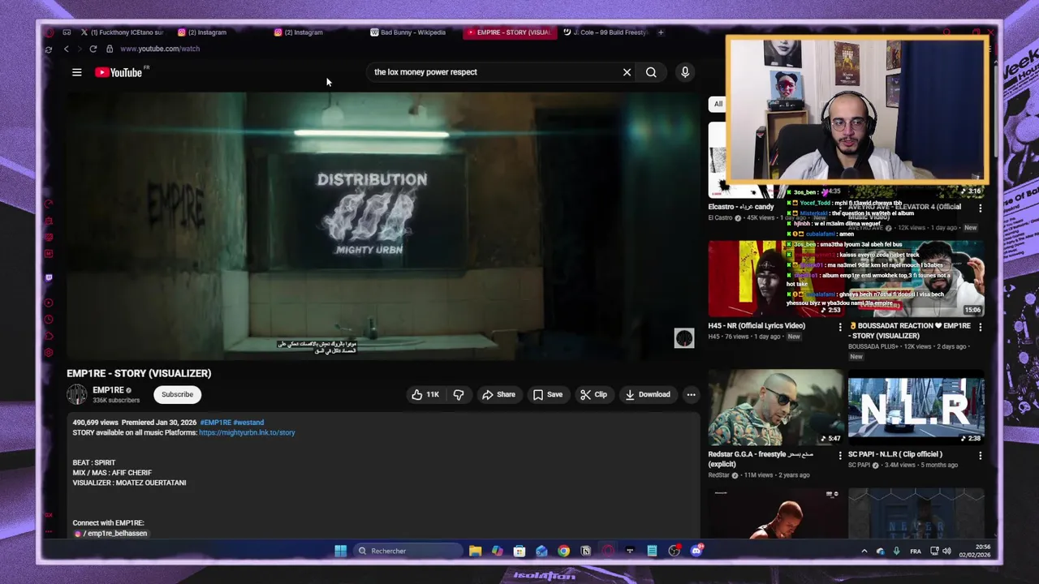Click the taskbar Rechercher search box
Screen dimensions: 1039x584
click(407, 551)
